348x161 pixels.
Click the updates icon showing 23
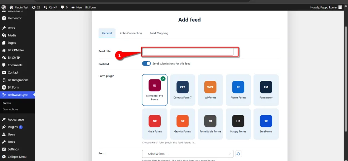[x=36, y=7]
